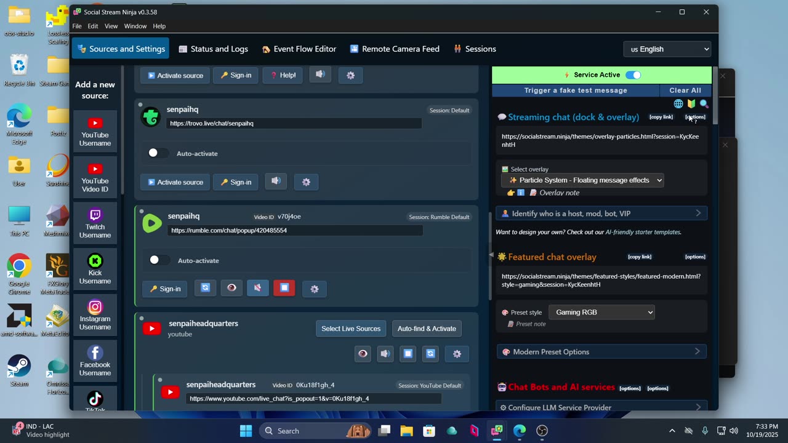Stop the Rumble source with red button
This screenshot has height=443, width=788.
tap(284, 288)
